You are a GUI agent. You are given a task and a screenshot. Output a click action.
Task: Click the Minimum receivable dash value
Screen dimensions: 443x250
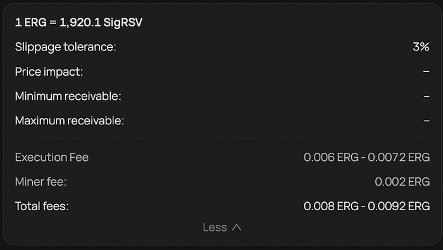[427, 97]
